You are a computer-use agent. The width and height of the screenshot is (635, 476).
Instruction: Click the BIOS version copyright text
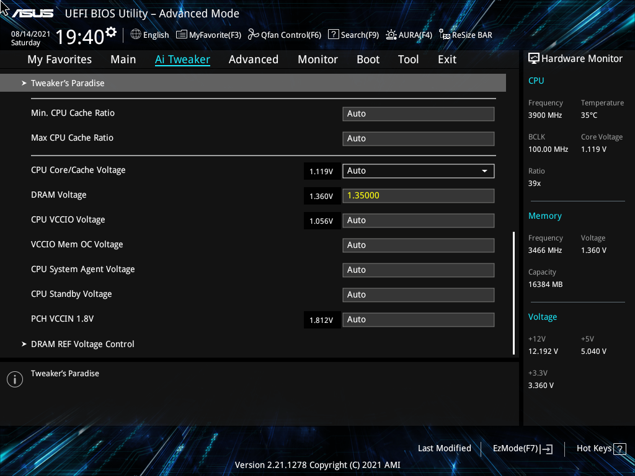click(317, 465)
